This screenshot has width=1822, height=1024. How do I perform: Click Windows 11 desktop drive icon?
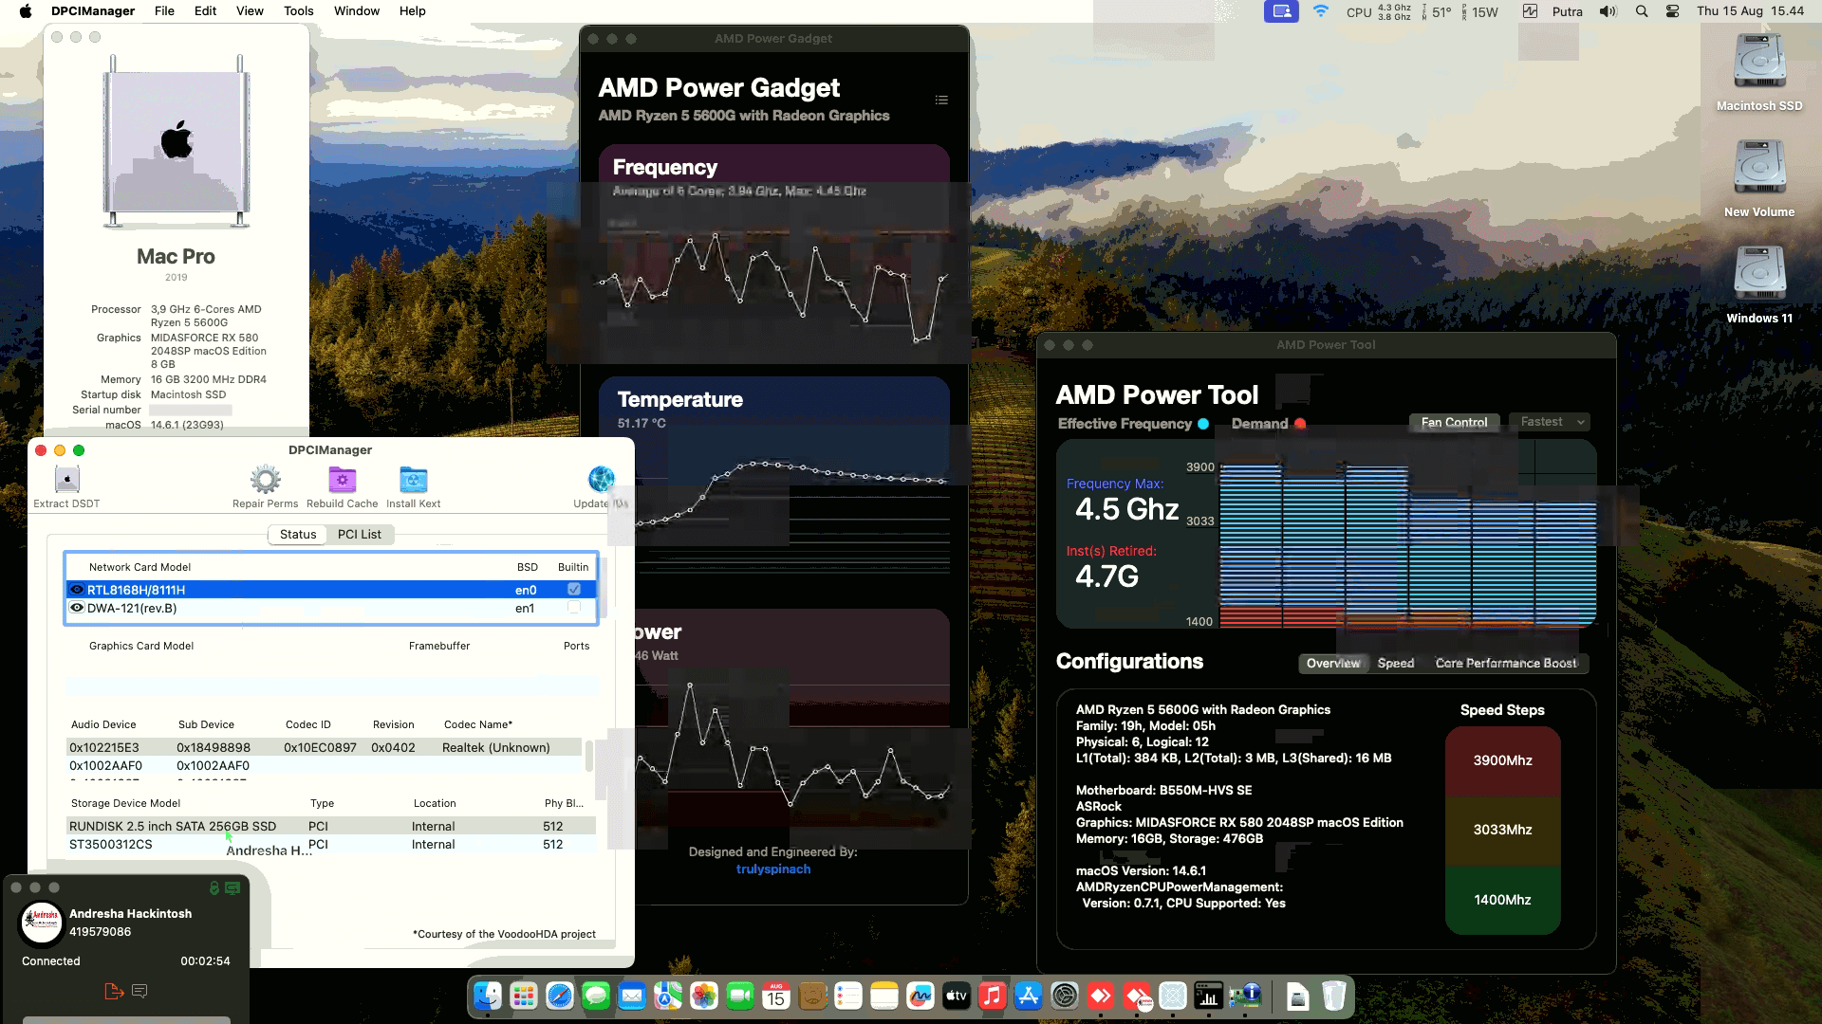click(x=1759, y=275)
